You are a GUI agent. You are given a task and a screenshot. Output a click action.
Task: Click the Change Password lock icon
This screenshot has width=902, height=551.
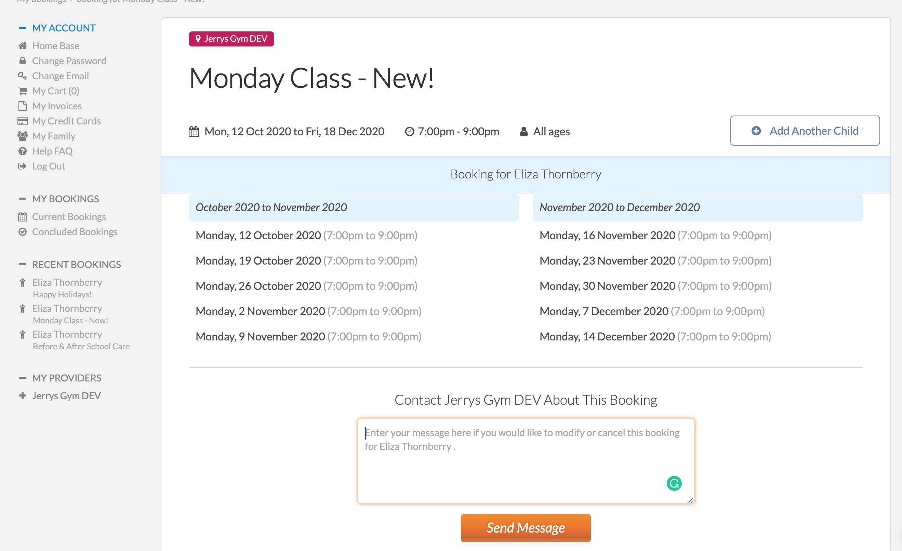(x=22, y=61)
